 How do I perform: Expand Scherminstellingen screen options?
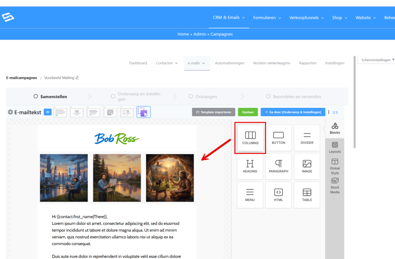click(x=376, y=60)
